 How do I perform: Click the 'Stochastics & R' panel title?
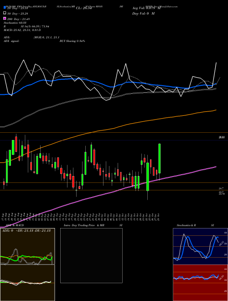pos(186,225)
